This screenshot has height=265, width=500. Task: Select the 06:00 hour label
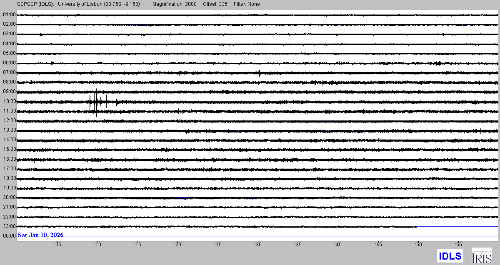point(9,63)
